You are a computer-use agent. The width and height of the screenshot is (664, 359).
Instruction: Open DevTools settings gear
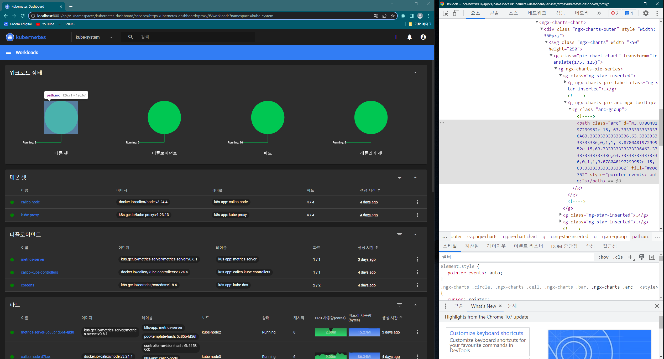[x=646, y=13]
